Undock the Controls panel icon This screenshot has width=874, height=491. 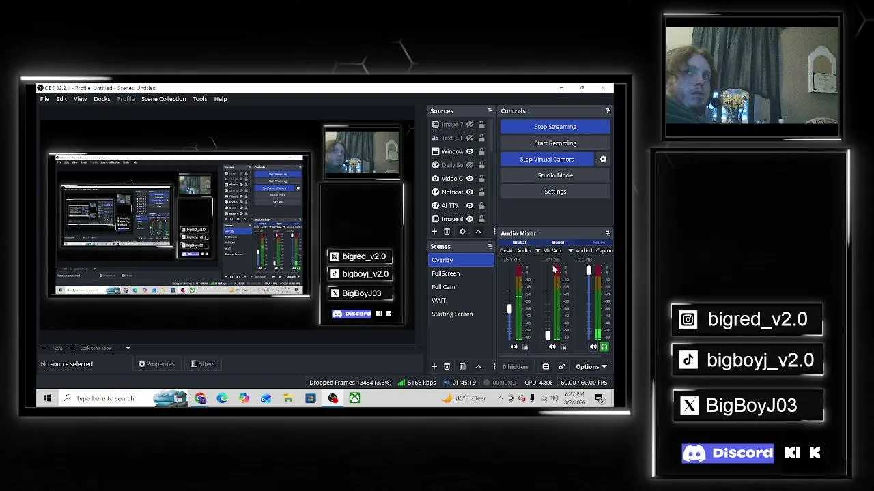click(x=608, y=110)
